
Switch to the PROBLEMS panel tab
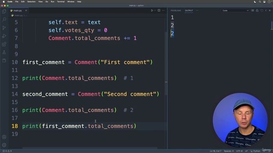[176, 11]
